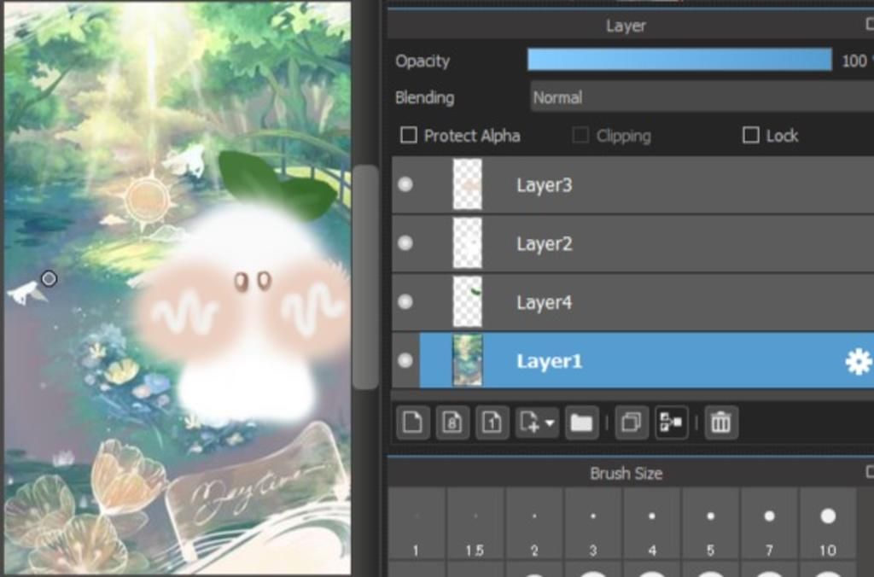Adjust the layer Opacity slider
The width and height of the screenshot is (874, 577).
[x=679, y=60]
